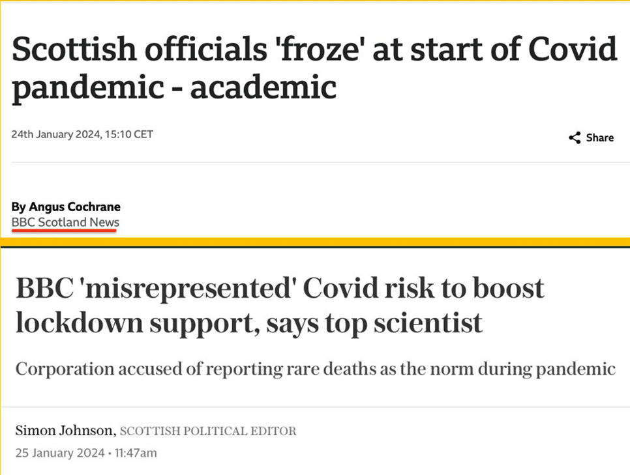Click the 11:47am publication time
630x475 pixels.
coord(136,453)
